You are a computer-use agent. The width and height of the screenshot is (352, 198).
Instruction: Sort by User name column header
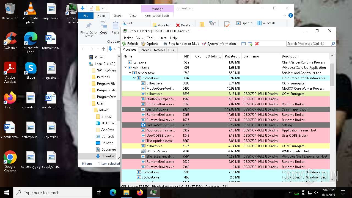(261, 56)
